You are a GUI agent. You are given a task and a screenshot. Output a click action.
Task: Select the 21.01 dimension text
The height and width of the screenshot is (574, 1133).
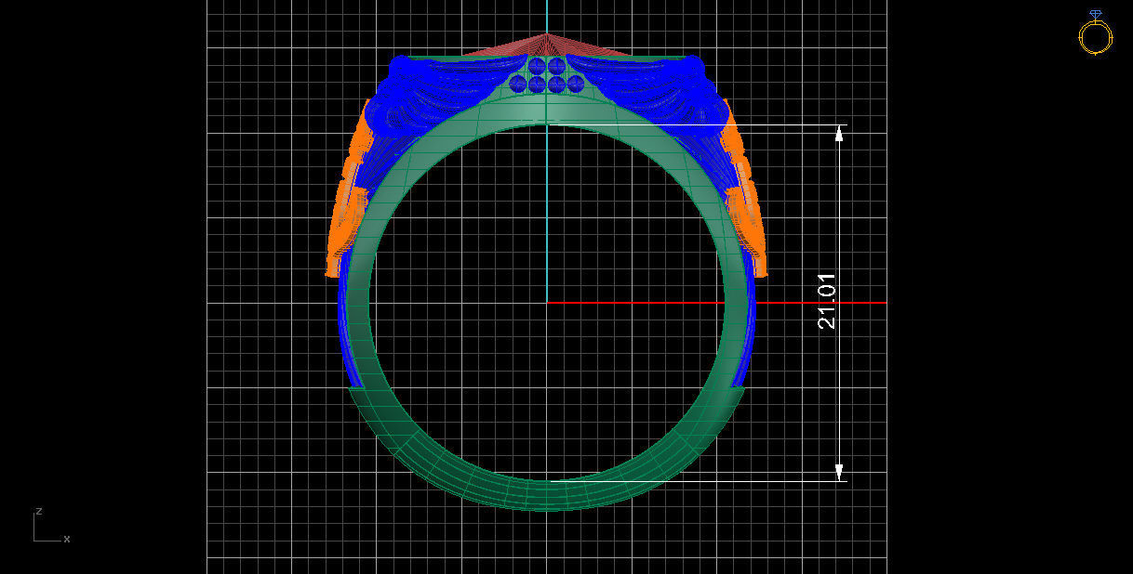827,301
